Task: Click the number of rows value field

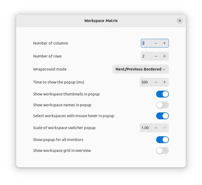Action: tap(146, 56)
